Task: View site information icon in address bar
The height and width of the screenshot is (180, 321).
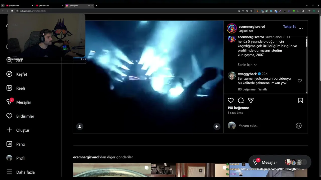Action: coord(18,11)
